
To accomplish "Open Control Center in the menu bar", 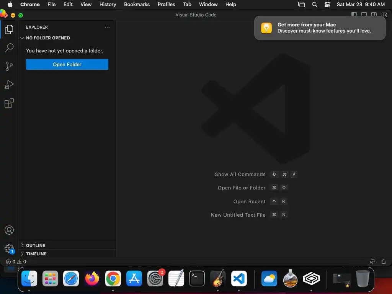I will [327, 5].
